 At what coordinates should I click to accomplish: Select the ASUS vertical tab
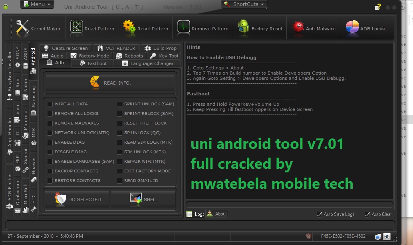[x=26, y=57]
